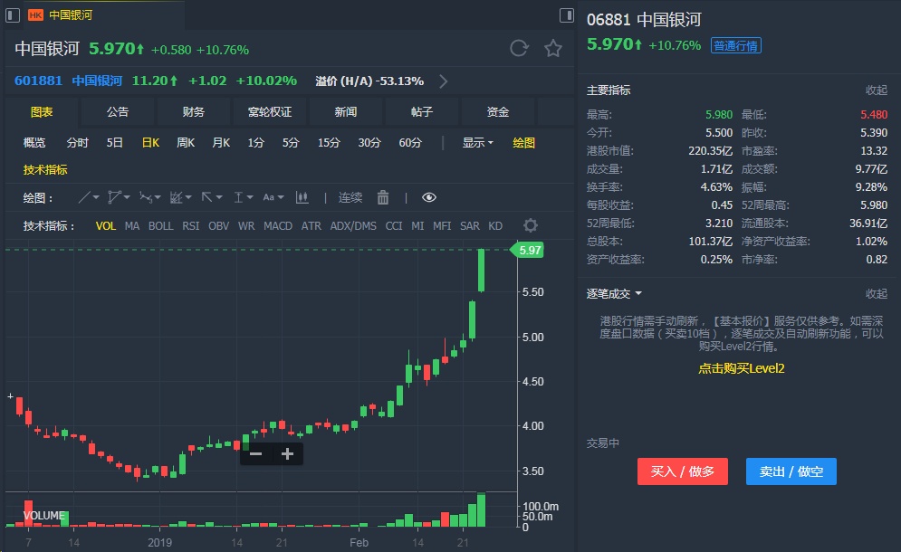Select the range measurement tool
901x552 pixels.
pos(238,197)
